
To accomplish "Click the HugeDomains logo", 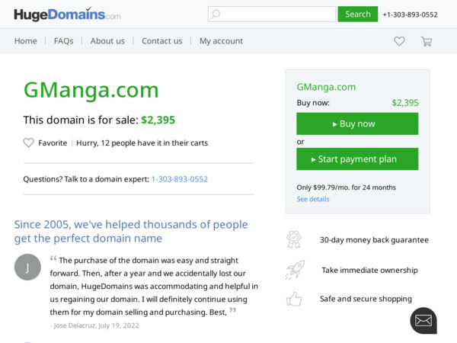I will click(x=67, y=14).
